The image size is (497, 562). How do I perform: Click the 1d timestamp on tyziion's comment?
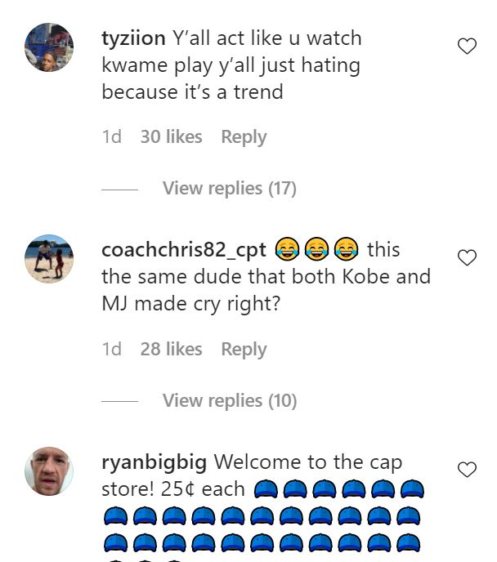(111, 137)
